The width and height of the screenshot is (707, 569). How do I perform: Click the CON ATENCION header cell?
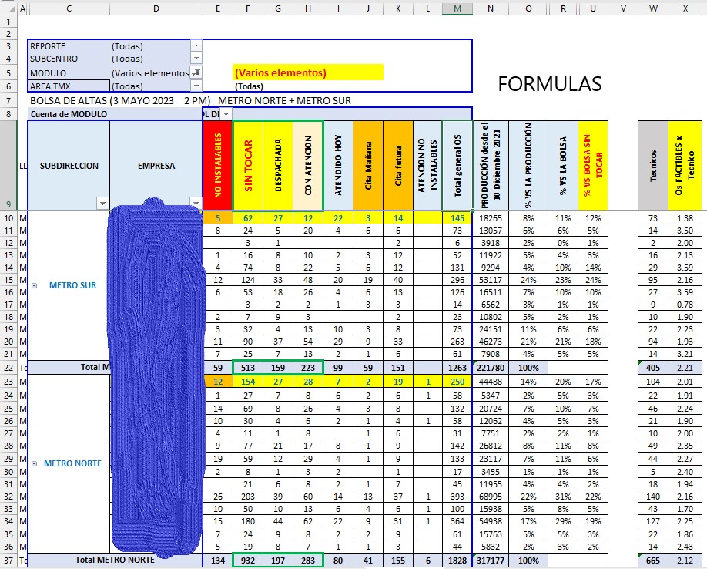[308, 166]
